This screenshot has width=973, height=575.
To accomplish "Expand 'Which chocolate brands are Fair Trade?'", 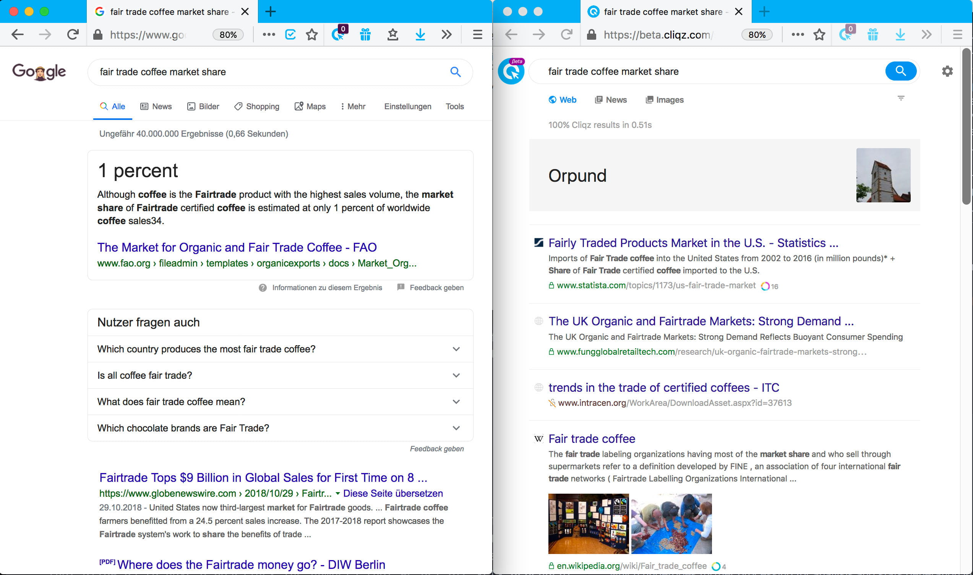I will 281,428.
